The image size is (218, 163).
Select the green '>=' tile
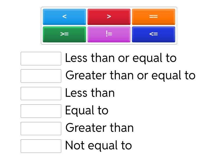point(64,34)
